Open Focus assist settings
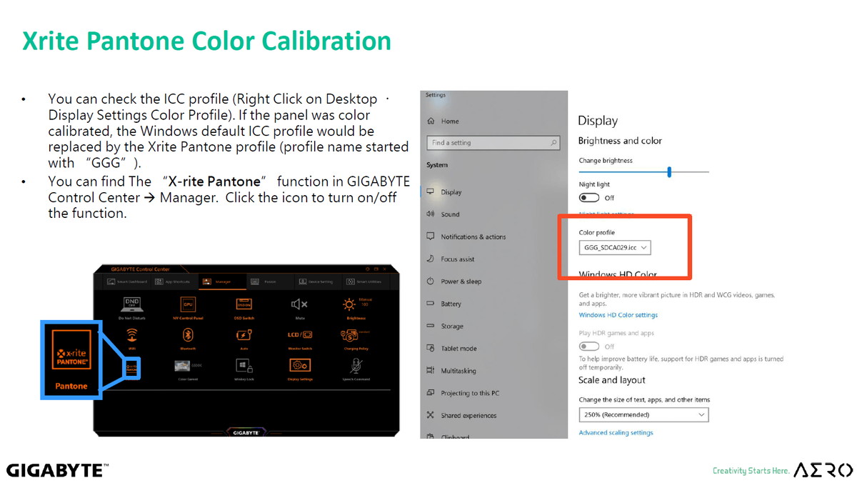Screen dimensions: 857x483 tap(451, 259)
